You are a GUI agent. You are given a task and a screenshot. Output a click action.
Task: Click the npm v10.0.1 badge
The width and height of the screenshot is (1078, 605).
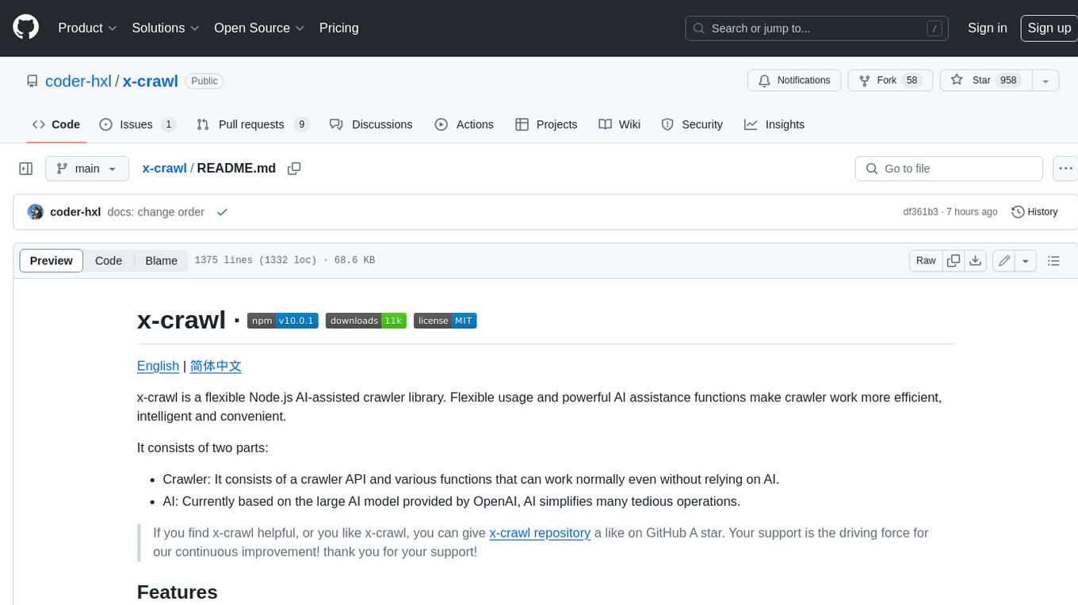click(x=283, y=321)
